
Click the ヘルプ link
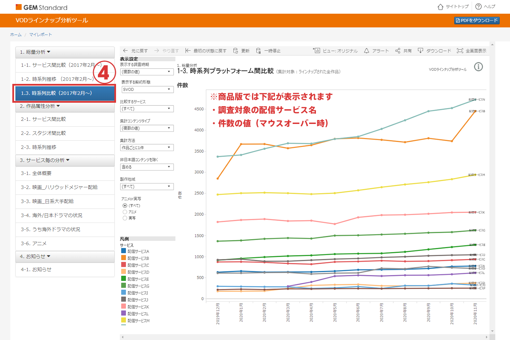click(489, 7)
